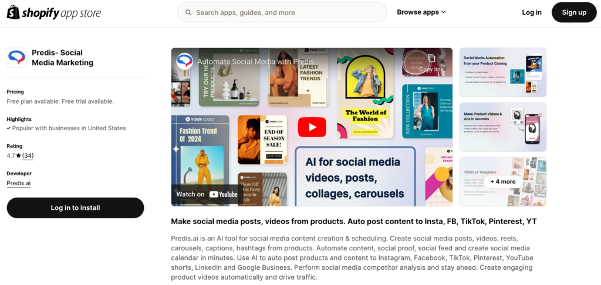The height and width of the screenshot is (285, 601).
Task: Click the rating star icon
Action: click(18, 155)
